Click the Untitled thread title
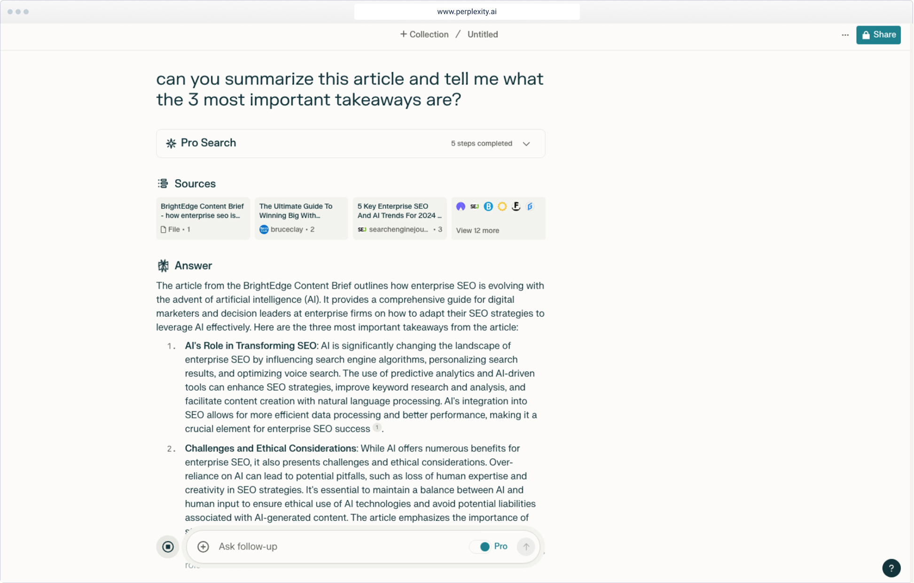 [x=483, y=34]
